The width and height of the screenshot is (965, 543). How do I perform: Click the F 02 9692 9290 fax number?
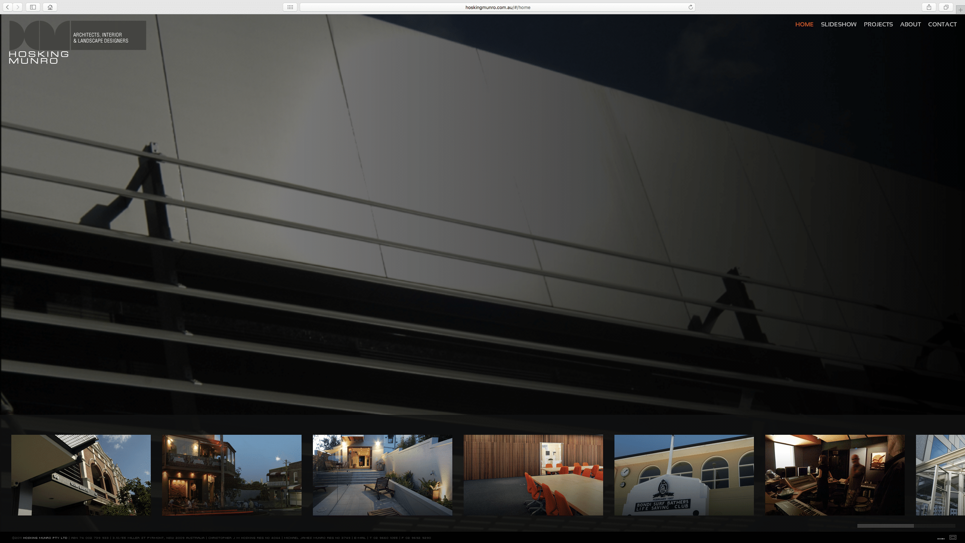[x=416, y=538]
